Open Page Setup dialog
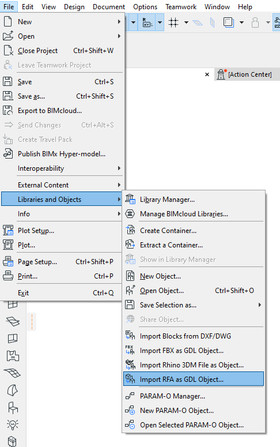 click(x=62, y=262)
